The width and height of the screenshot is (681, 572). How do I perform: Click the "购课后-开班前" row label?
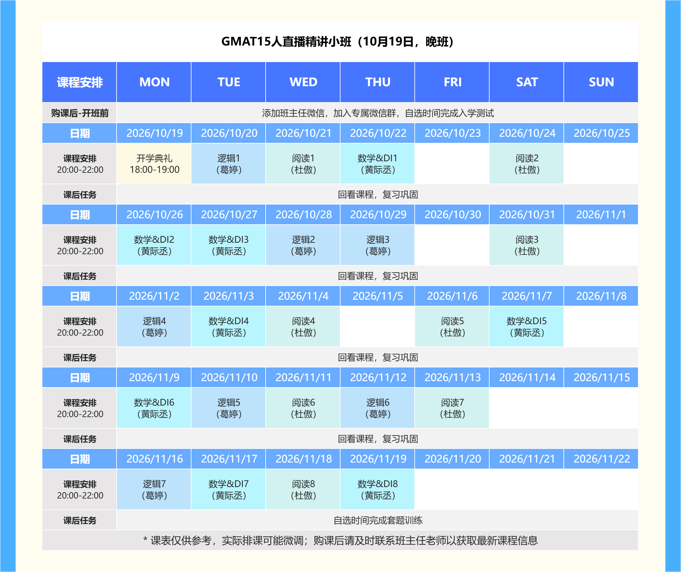(x=79, y=113)
